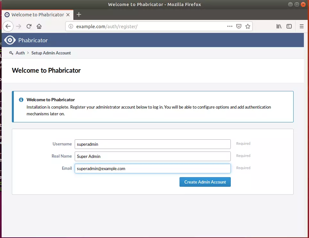Click the Create Admin Account button
Image resolution: width=309 pixels, height=238 pixels.
coord(205,182)
